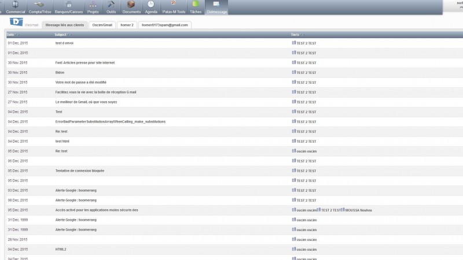Image resolution: width=463 pixels, height=260 pixels.
Task: Open the 'Re: test' message
Action: [61, 132]
